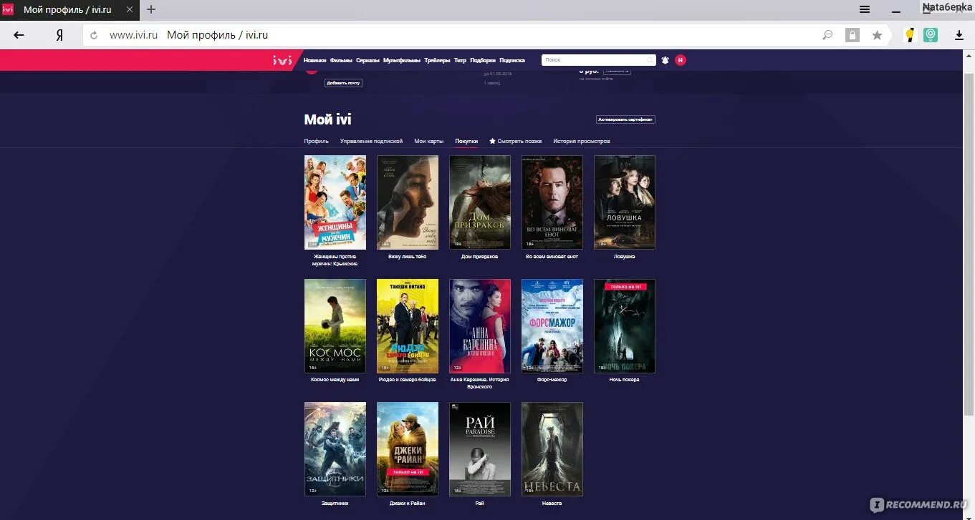Open Сериалы in the ivi menu
The height and width of the screenshot is (520, 975).
pyautogui.click(x=368, y=61)
